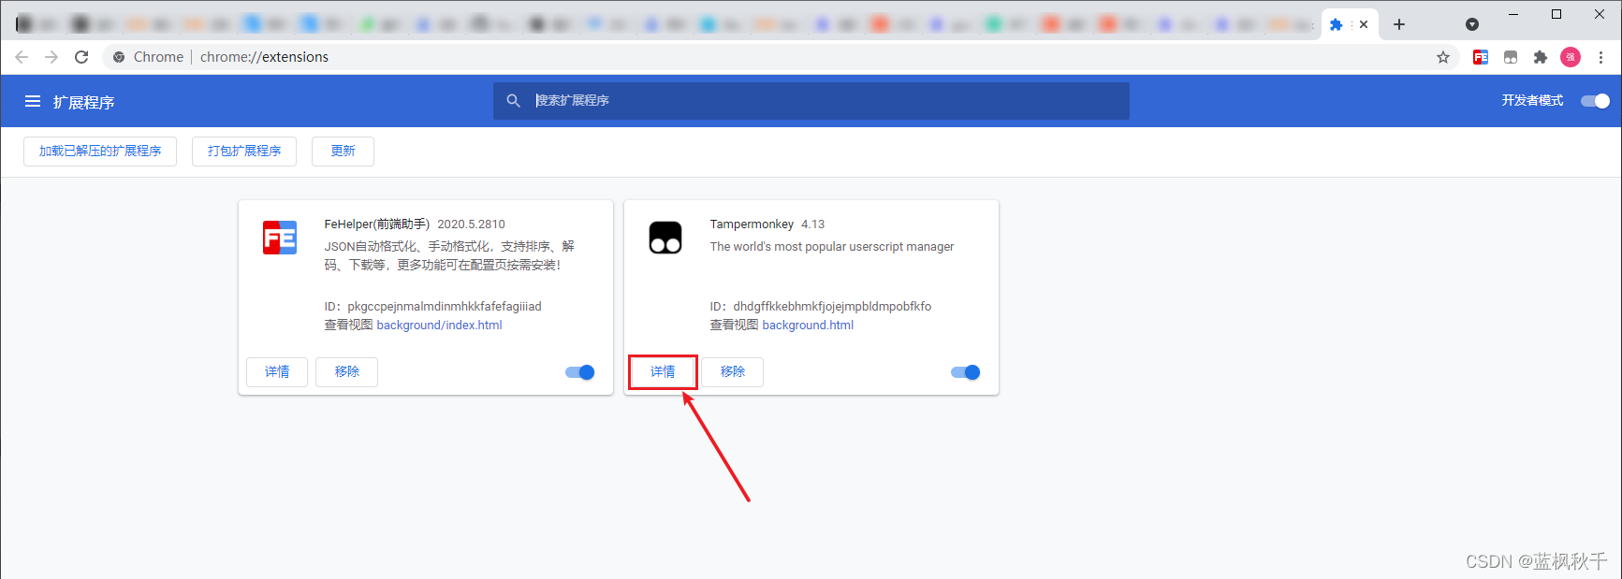Remove the FeHelper extension

pyautogui.click(x=347, y=371)
